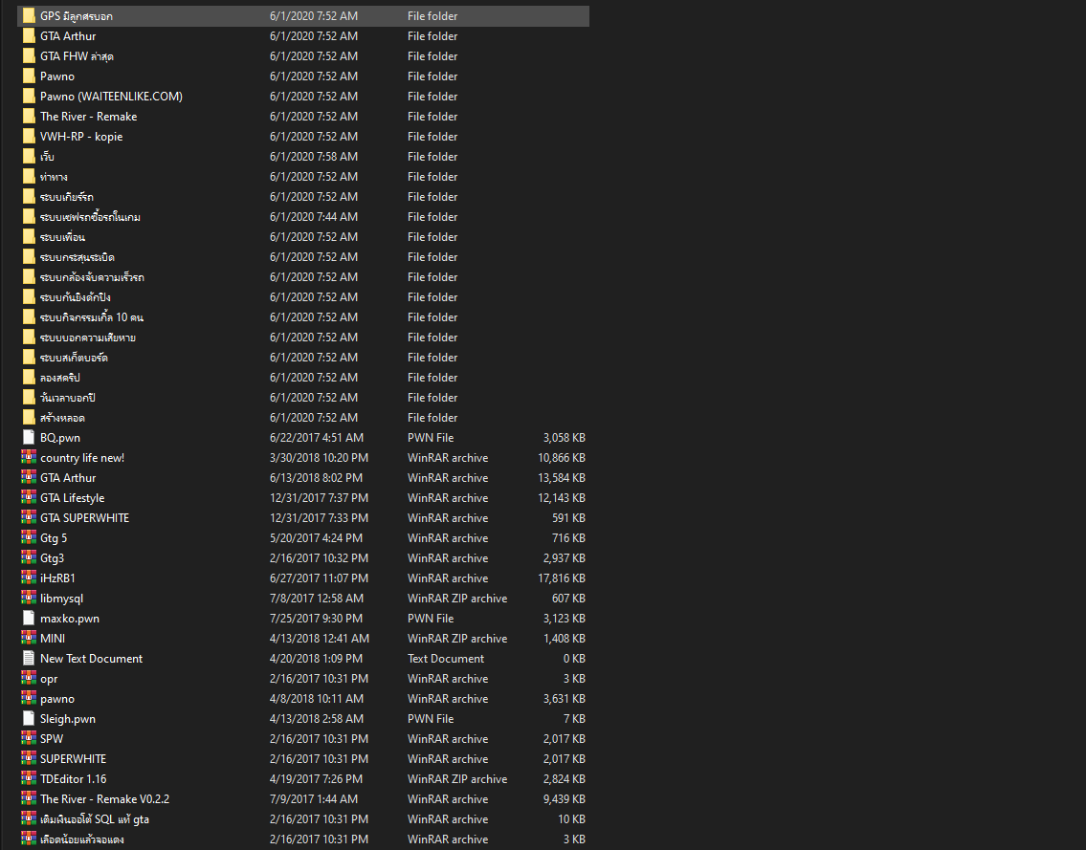Click the GTA FHW folder icon
1086x850 pixels.
click(29, 56)
